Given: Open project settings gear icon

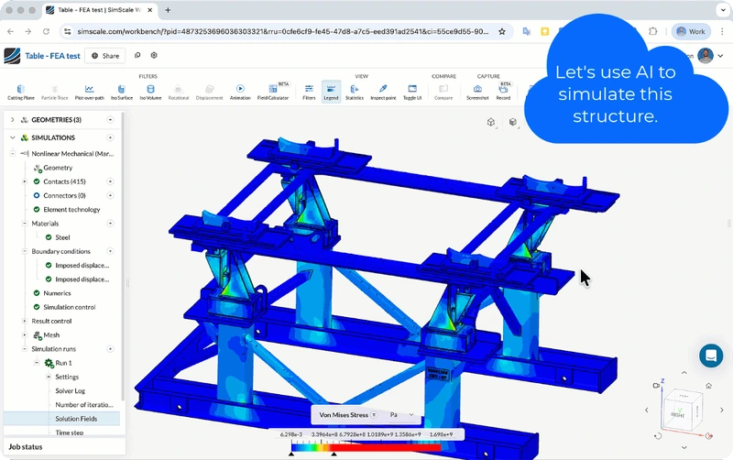Looking at the screenshot, I should pyautogui.click(x=154, y=55).
